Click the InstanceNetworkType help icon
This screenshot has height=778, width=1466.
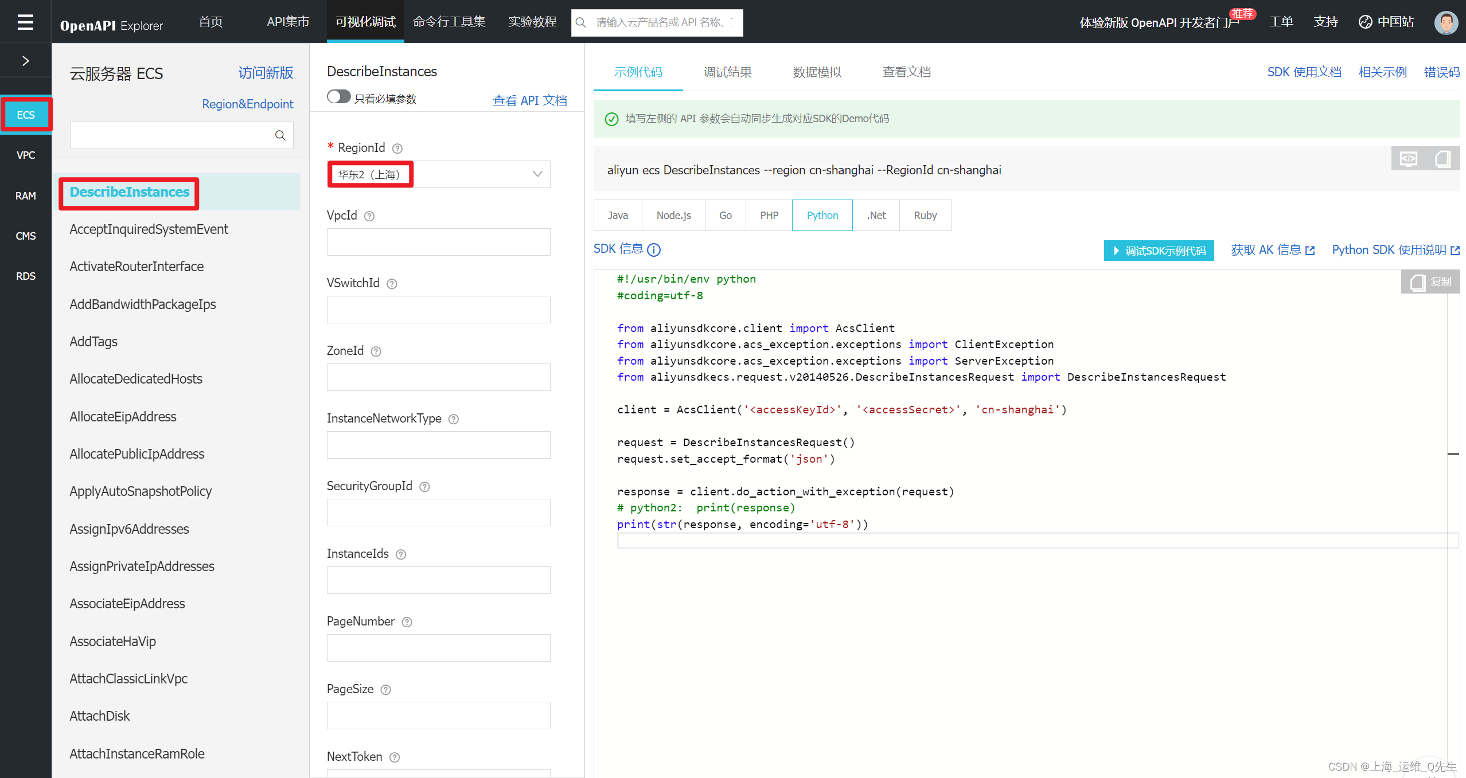coord(453,419)
